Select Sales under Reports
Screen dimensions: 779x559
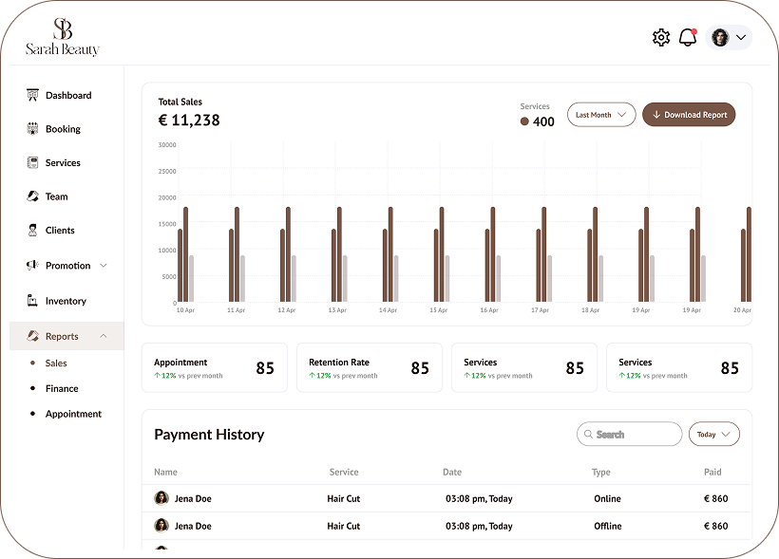[56, 363]
